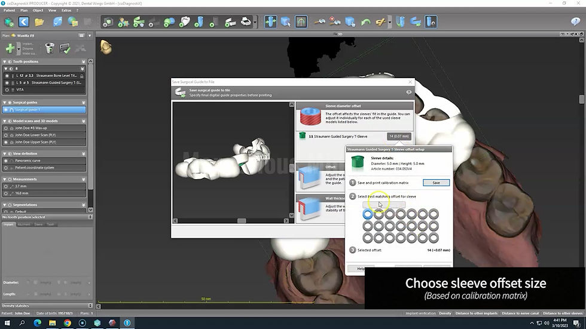
Task: Select Surgical guide 1 in tree
Action: click(x=44, y=110)
